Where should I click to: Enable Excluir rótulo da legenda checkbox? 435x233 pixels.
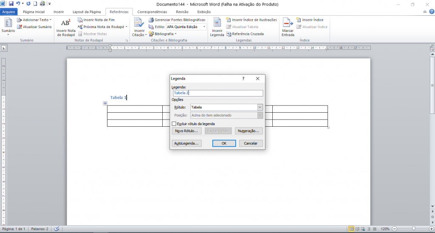(174, 124)
